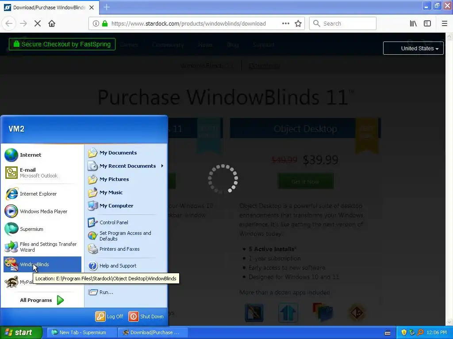Switch to New Tab - Supermium taskbar item

tap(82, 332)
